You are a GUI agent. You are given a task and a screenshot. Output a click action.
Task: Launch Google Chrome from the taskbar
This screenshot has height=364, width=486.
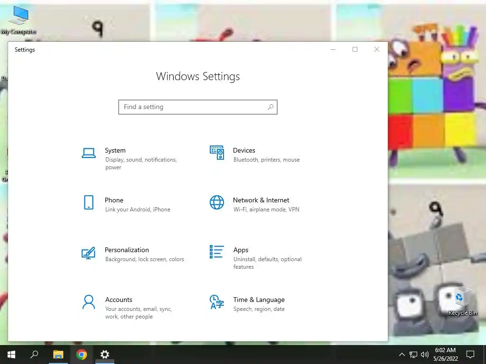(x=82, y=355)
